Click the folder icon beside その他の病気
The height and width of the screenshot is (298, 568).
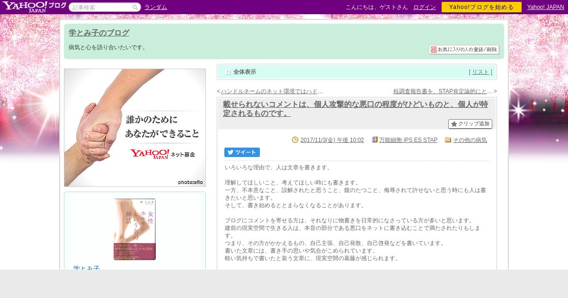click(x=448, y=140)
